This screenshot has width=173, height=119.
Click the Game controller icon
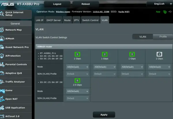(2, 91)
